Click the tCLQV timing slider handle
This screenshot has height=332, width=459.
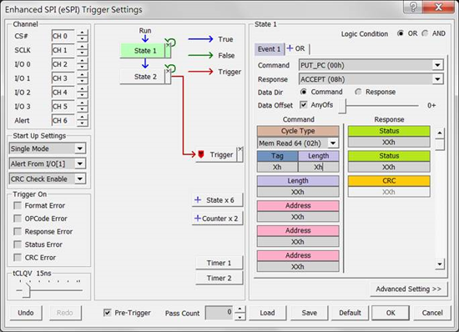27,290
